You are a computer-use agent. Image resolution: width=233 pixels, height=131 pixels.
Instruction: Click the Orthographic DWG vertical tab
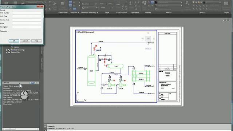[x=42, y=50]
